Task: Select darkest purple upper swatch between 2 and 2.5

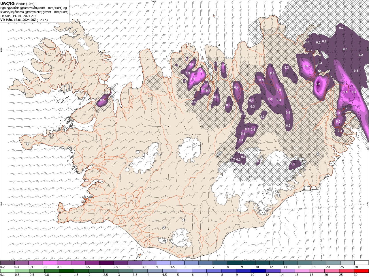Action: click(106, 263)
